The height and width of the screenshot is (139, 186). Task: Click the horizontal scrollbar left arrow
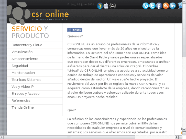(x=2, y=137)
